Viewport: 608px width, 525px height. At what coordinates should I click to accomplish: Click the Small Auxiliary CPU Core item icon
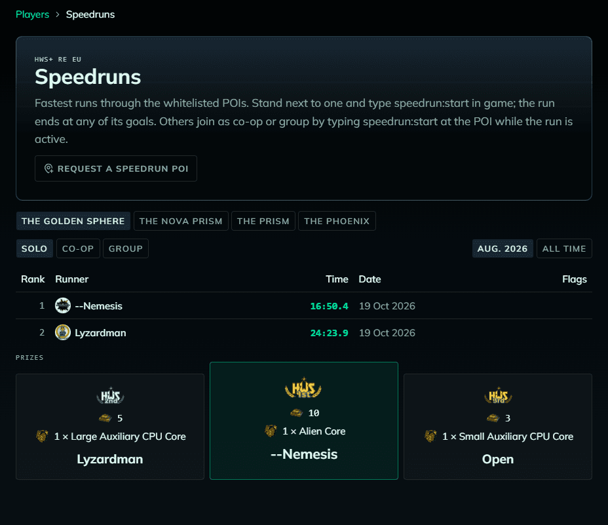430,436
